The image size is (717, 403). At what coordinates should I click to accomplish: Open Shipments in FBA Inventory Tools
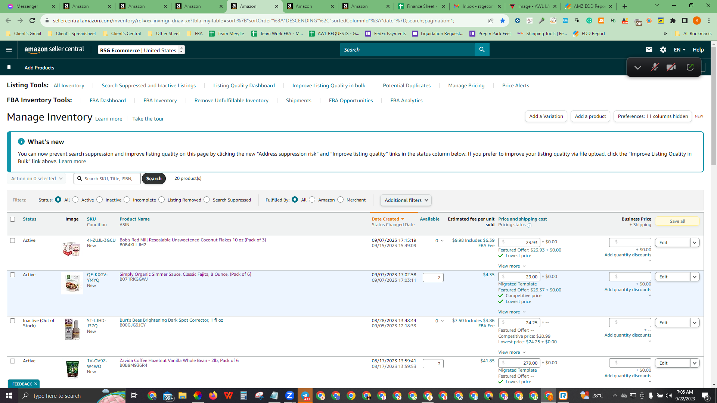(x=299, y=100)
